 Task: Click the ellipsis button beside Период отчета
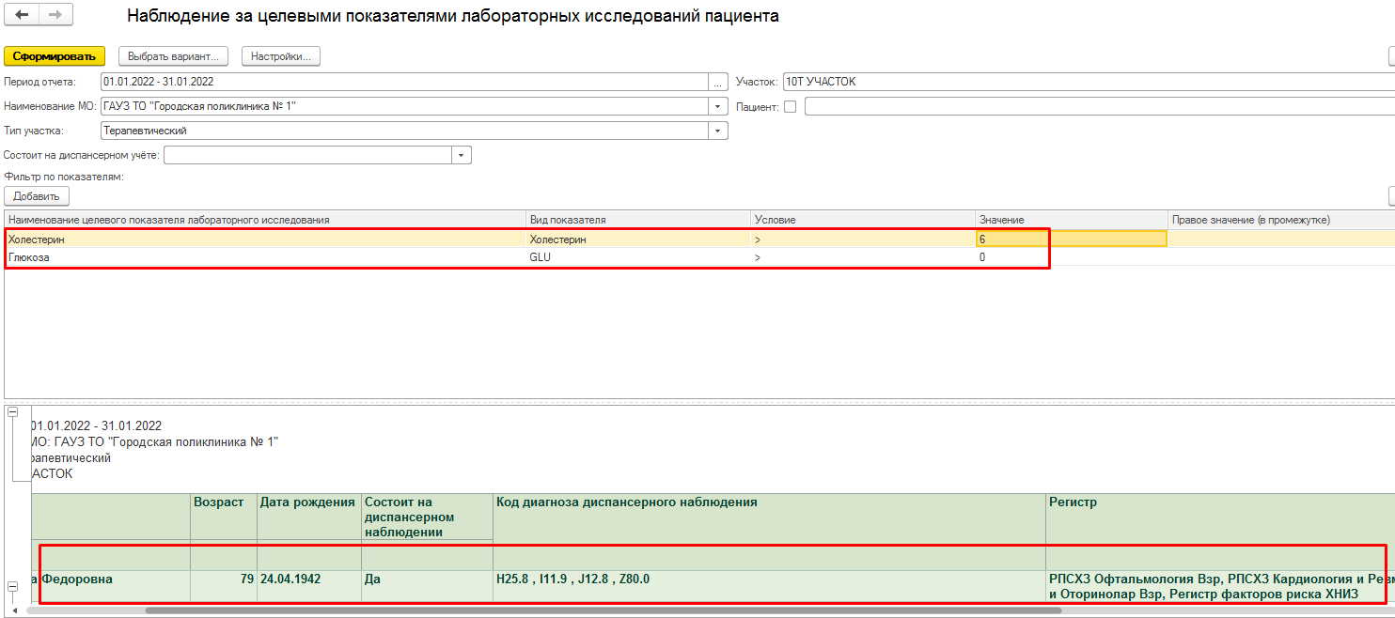point(719,82)
